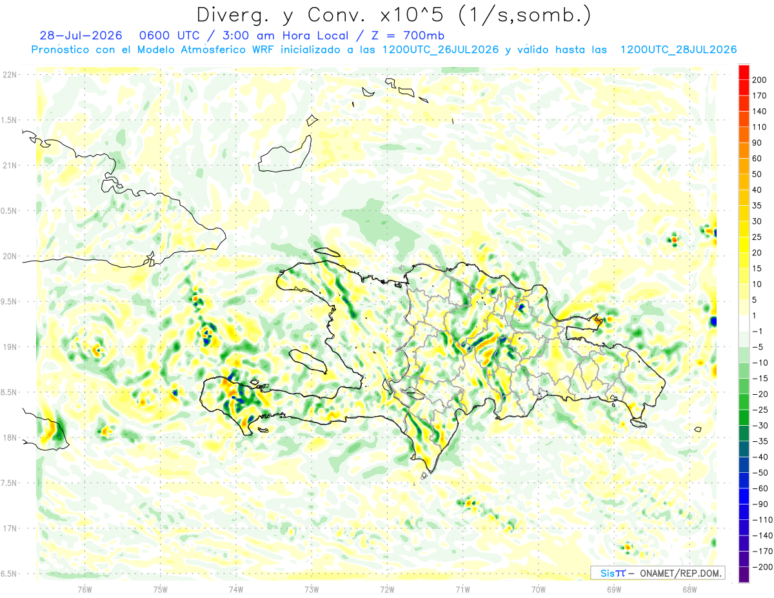Click the colorbar label "-10"
Viewport: 774px width, 598px height.
tap(760, 363)
